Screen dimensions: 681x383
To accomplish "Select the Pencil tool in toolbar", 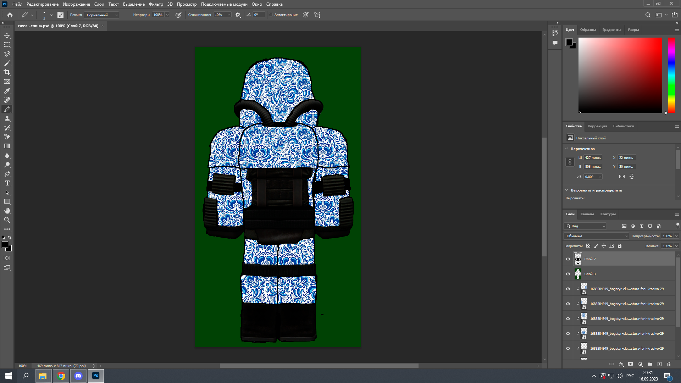I will pyautogui.click(x=7, y=109).
